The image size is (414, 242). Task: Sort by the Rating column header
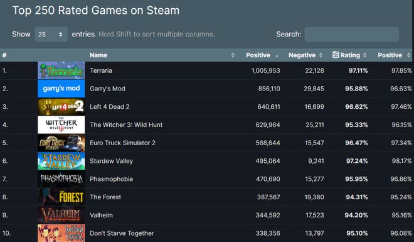350,55
